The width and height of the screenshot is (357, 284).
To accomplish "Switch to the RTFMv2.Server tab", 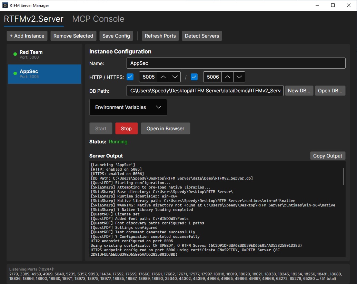I will click(34, 19).
